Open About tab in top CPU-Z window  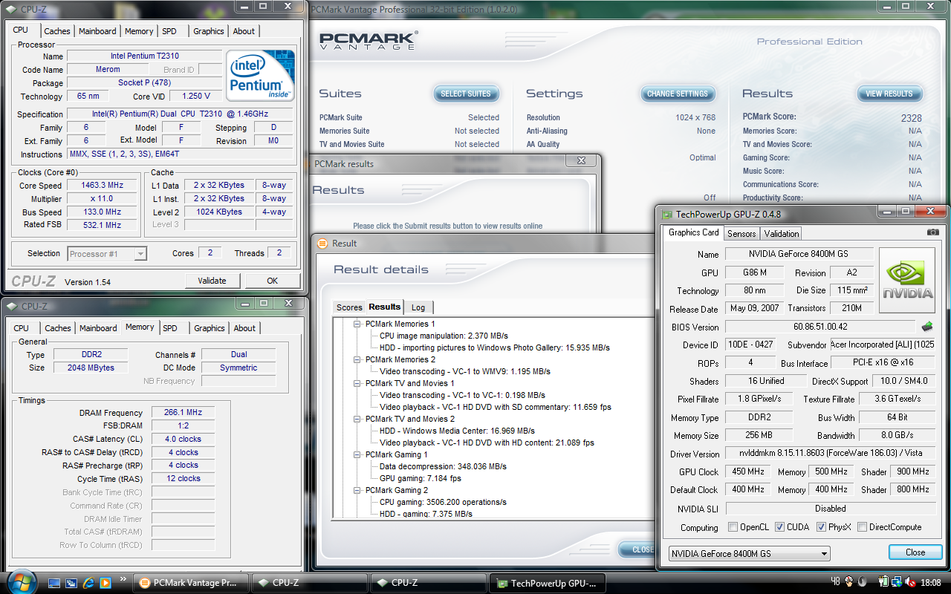coord(244,31)
